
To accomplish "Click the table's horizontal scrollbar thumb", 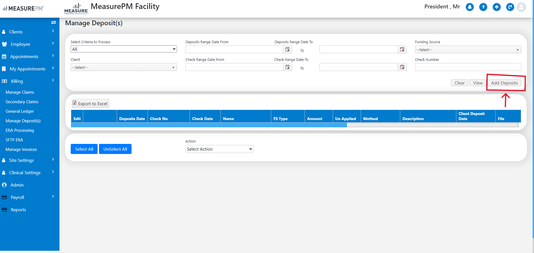I will [209, 125].
